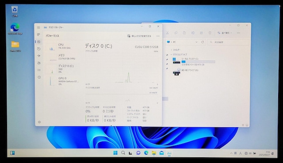Click the 0 KB/秒 write speed value
Image resolution: width=283 pixels, height=163 pixels.
coord(110,120)
